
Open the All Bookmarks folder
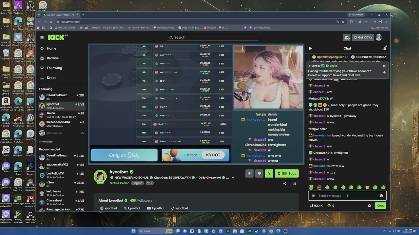point(380,28)
